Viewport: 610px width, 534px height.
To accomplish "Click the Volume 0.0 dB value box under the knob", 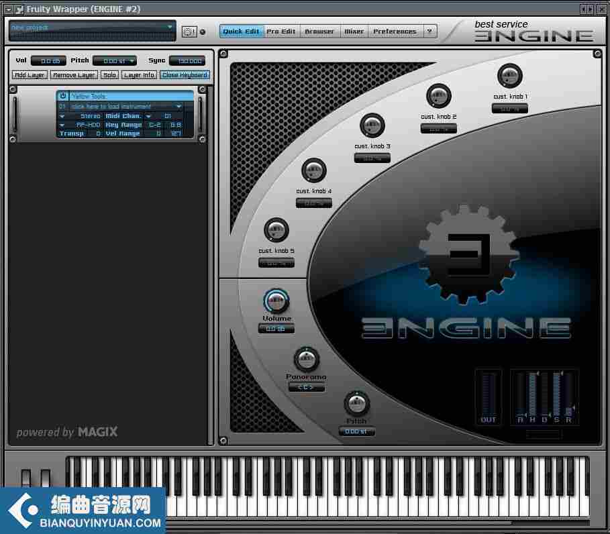I will 276,329.
